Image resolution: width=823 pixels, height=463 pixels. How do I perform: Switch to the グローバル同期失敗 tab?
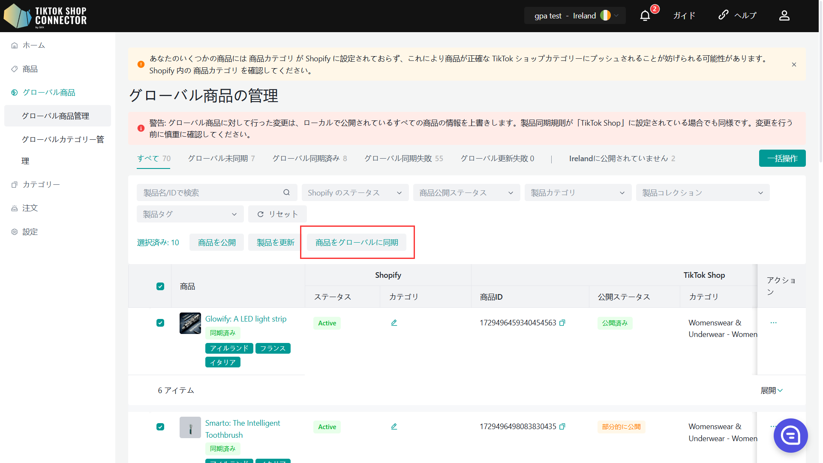click(x=403, y=159)
